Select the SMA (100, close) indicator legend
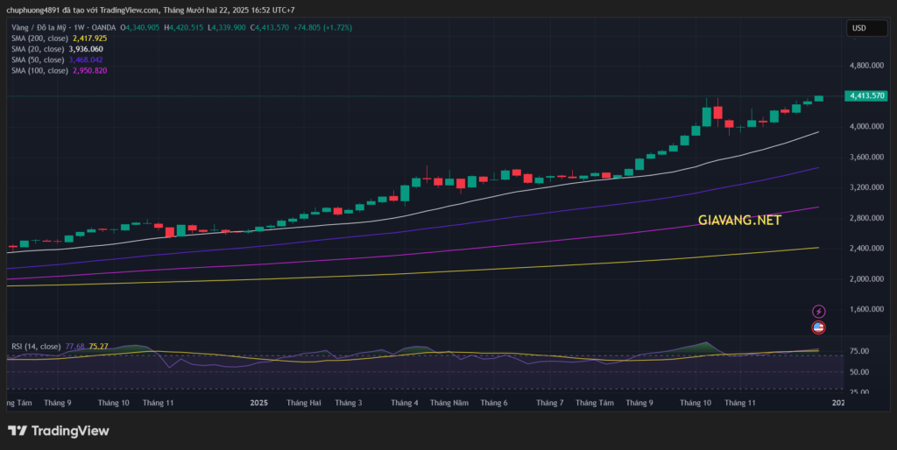The height and width of the screenshot is (450, 897). point(38,70)
